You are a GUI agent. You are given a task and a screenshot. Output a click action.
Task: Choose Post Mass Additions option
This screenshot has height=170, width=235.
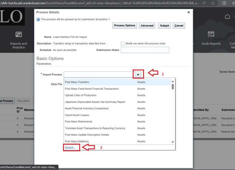tap(117, 141)
